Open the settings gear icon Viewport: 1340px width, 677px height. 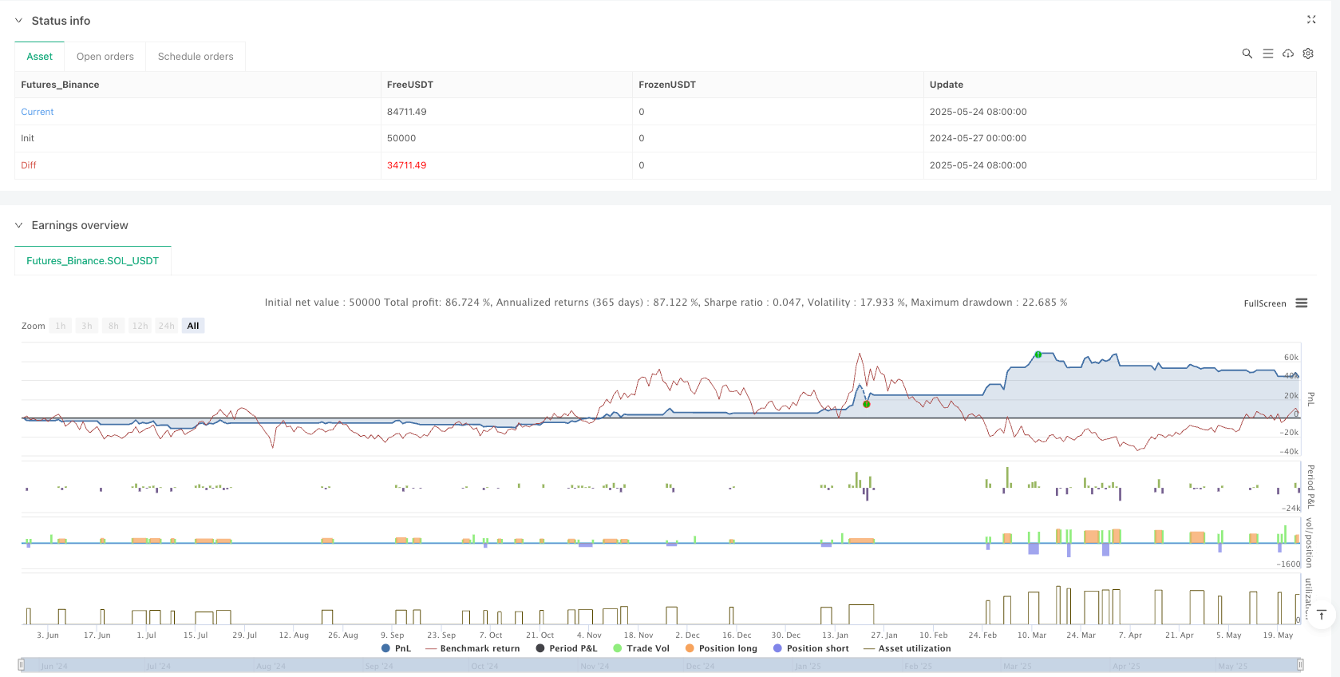(x=1308, y=53)
